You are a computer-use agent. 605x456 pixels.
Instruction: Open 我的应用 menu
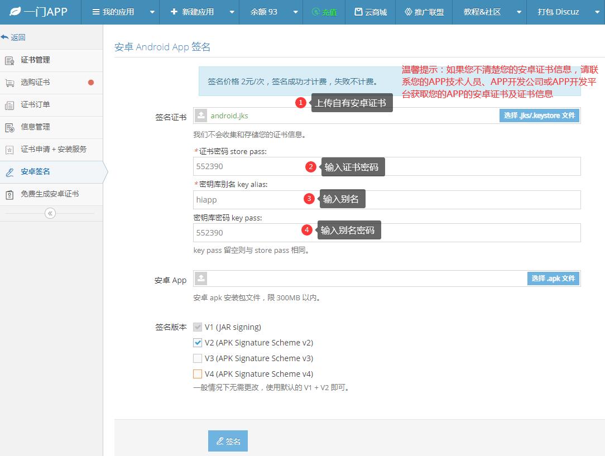[121, 12]
